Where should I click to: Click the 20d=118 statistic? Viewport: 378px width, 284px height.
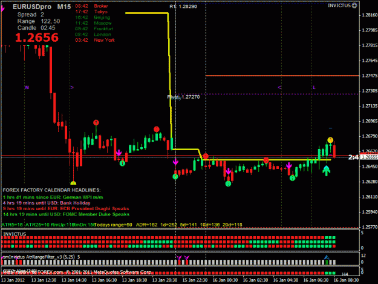click(232, 225)
